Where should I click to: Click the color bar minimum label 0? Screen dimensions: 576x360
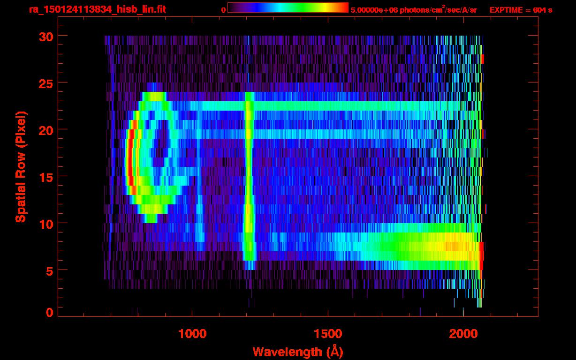click(x=224, y=10)
